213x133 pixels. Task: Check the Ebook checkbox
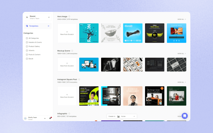coord(27,59)
